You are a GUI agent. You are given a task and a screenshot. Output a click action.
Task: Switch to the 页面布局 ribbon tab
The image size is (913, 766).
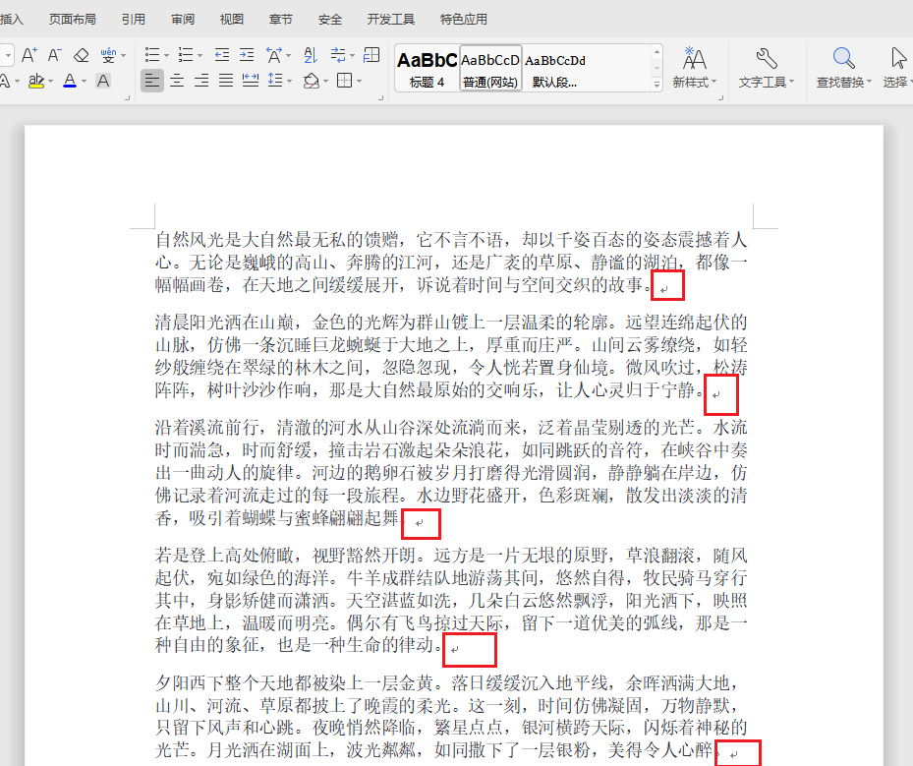tap(72, 18)
